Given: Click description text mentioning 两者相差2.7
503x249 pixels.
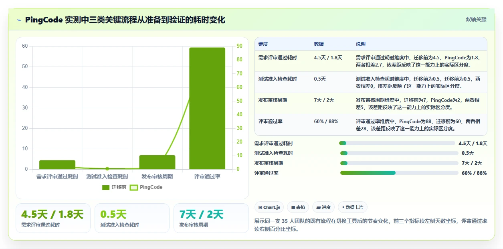Looking at the screenshot, I should click(x=418, y=61).
